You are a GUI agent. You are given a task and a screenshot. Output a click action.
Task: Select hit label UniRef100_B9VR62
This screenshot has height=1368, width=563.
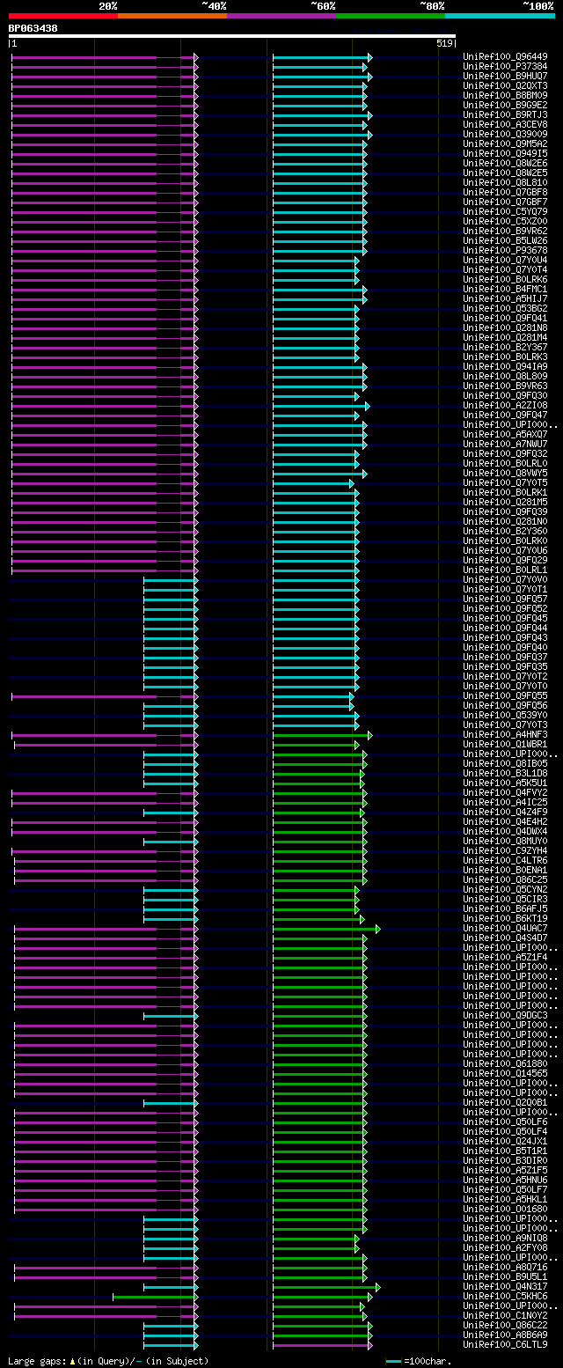click(x=505, y=232)
